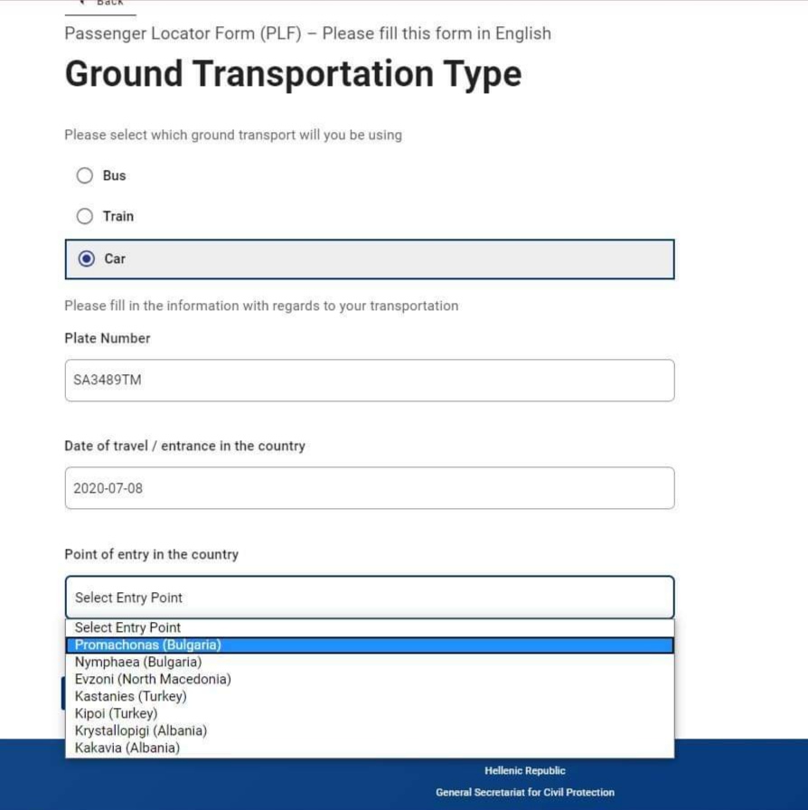Viewport: 808px width, 810px height.
Task: Select Krystallopigi (Albania) option
Action: (370, 730)
